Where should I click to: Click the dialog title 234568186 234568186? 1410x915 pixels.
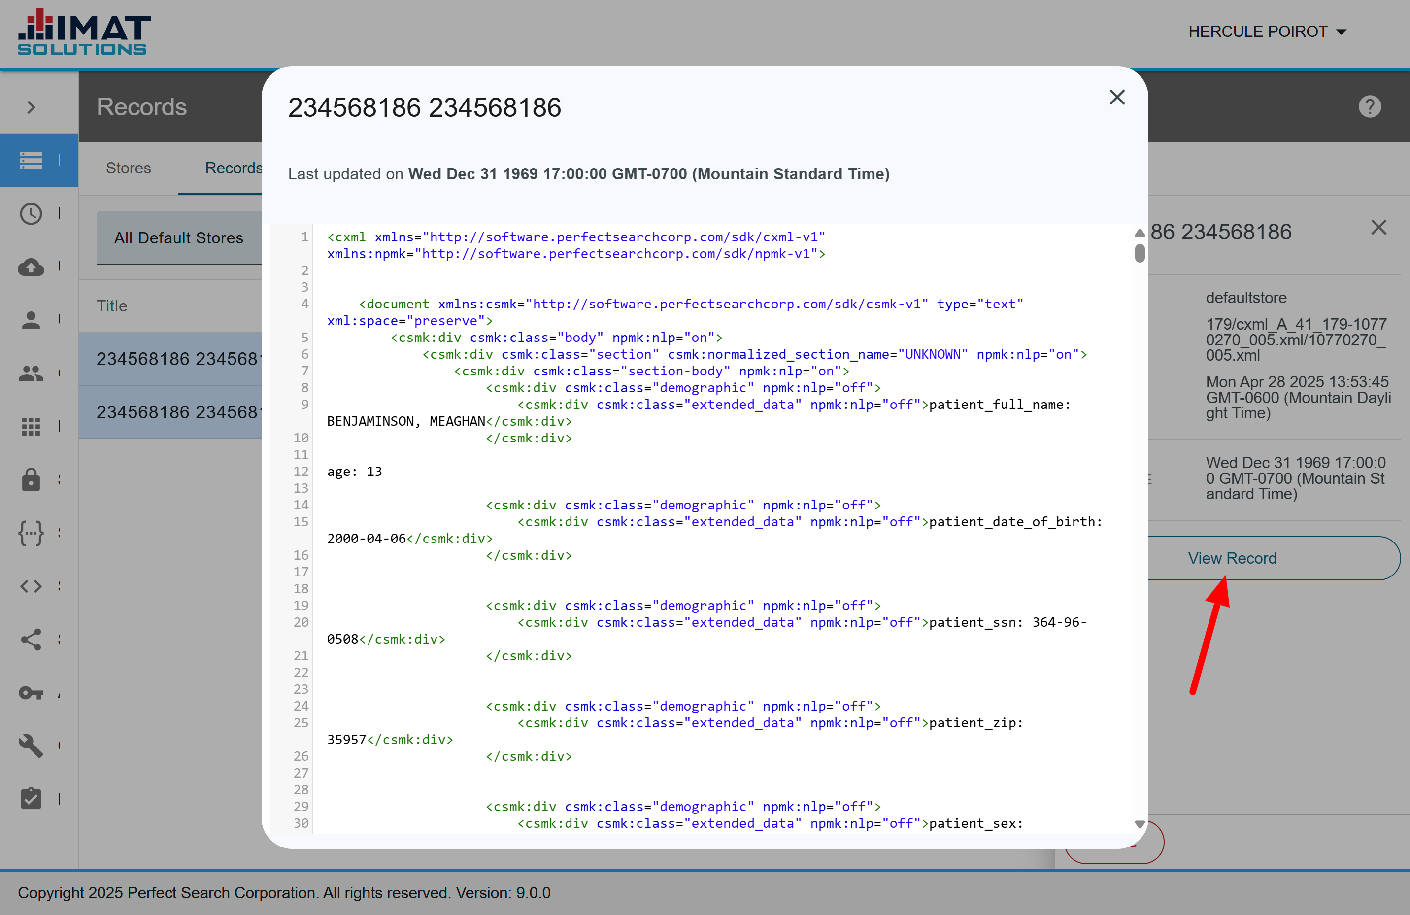pos(424,108)
